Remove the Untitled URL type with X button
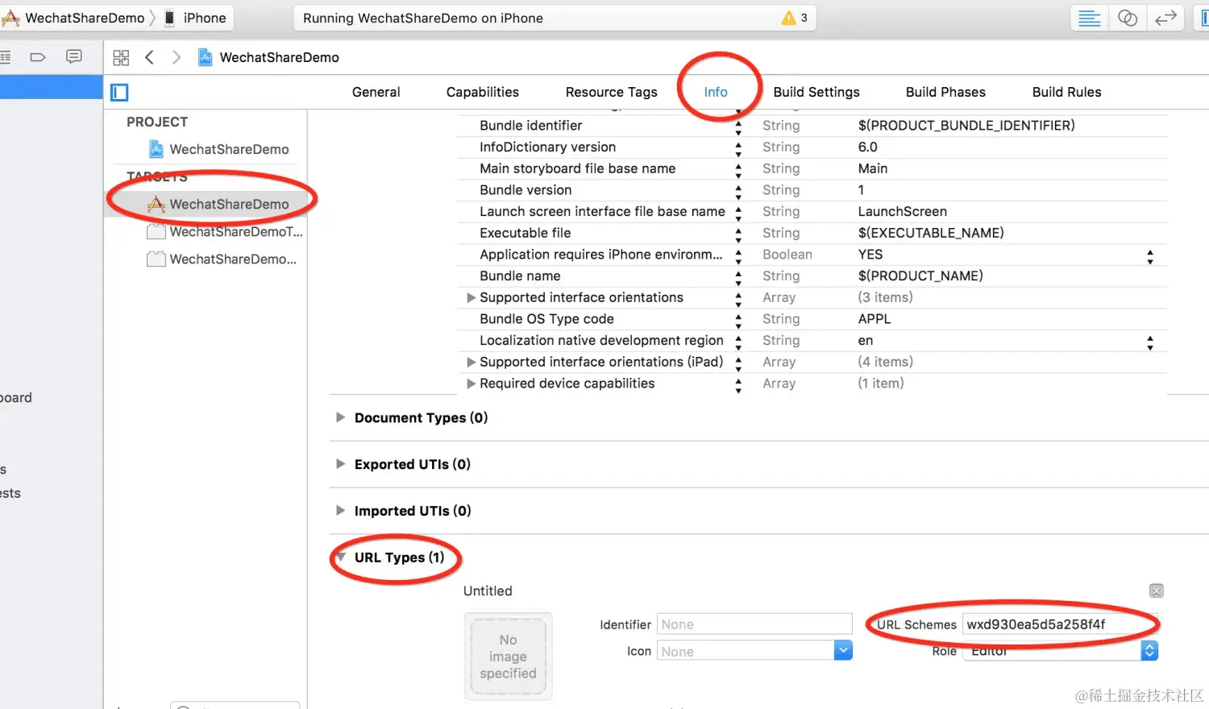Screen dimensions: 1209x709 pos(1156,591)
